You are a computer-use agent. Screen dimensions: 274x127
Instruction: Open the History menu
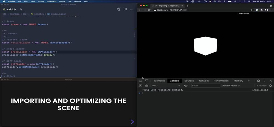[41, 1]
